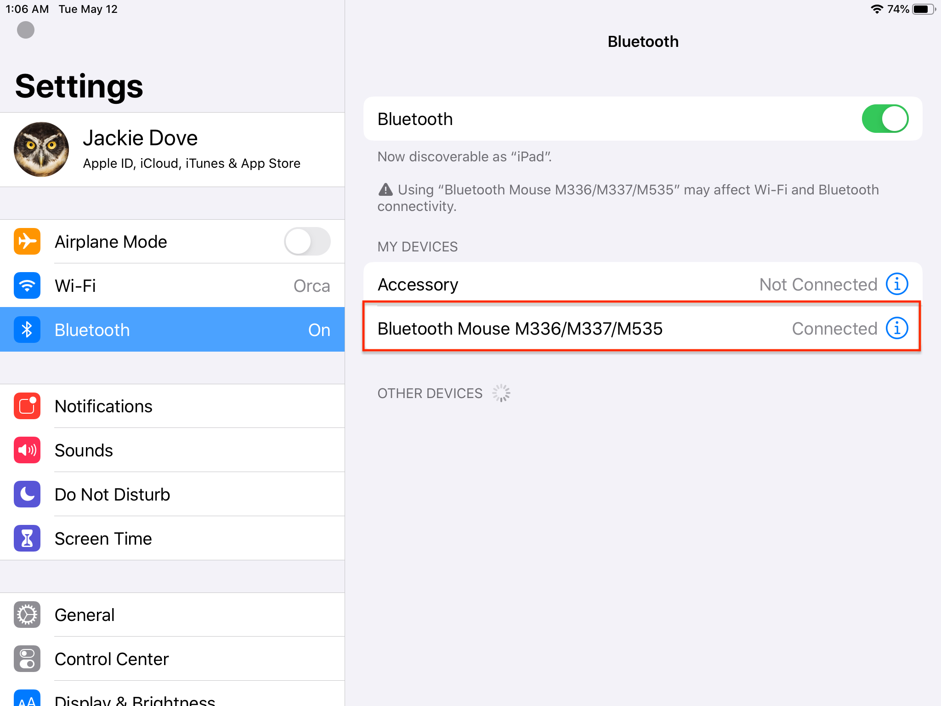Tap the 74% battery percentage
The image size is (941, 706).
(898, 9)
